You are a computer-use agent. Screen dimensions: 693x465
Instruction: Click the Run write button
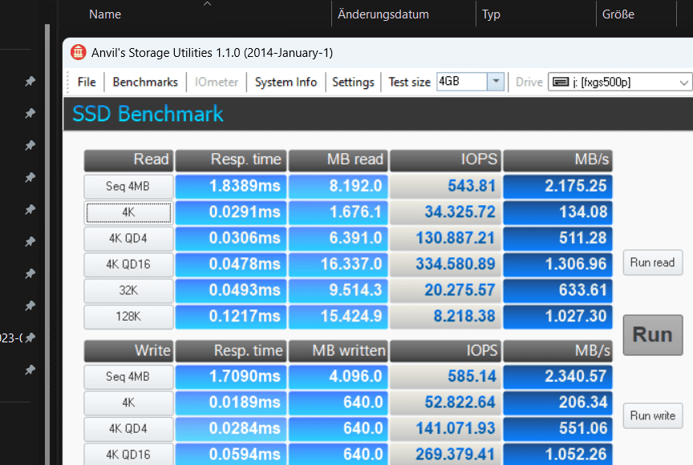pos(652,415)
